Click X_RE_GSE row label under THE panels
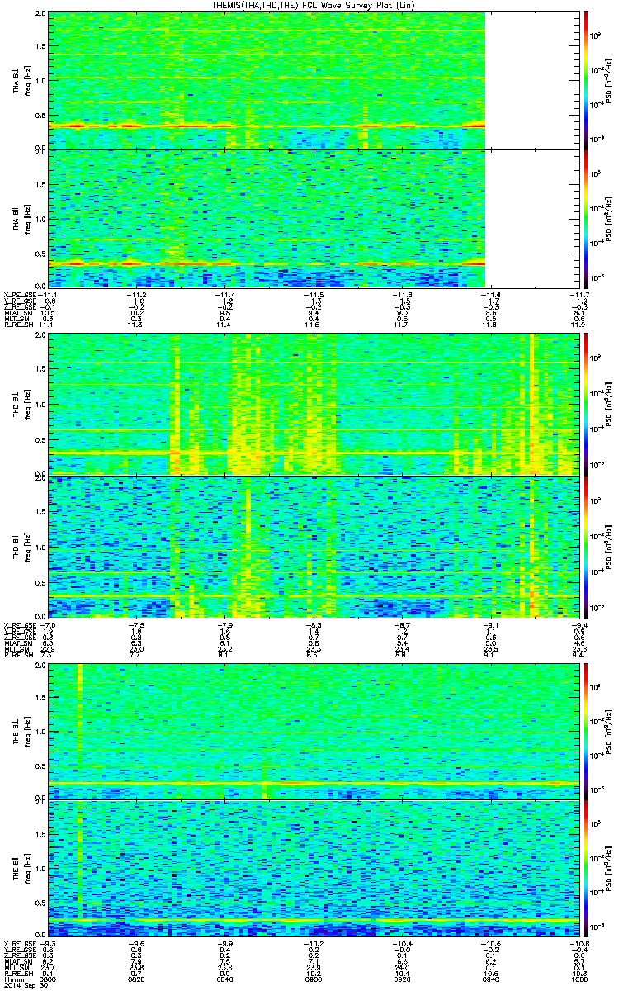Screen dimensions: 619x991 (21, 946)
